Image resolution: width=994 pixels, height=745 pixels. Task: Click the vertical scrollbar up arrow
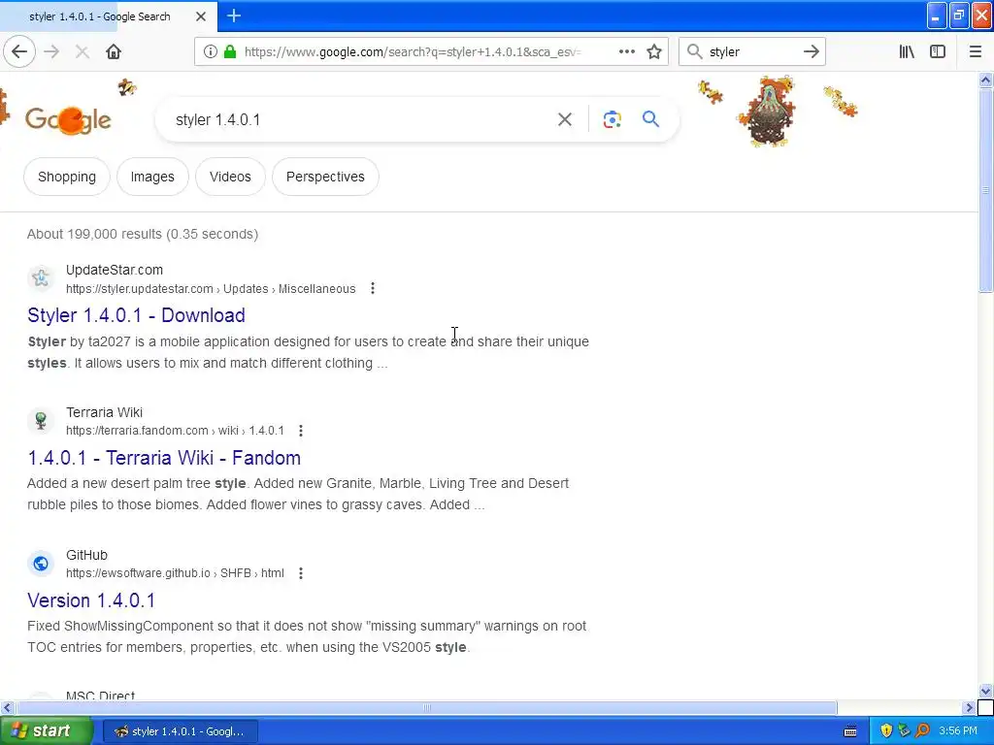coord(986,80)
